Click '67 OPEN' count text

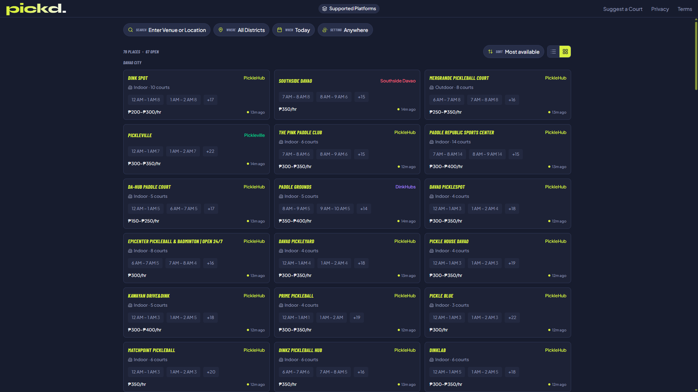click(152, 52)
